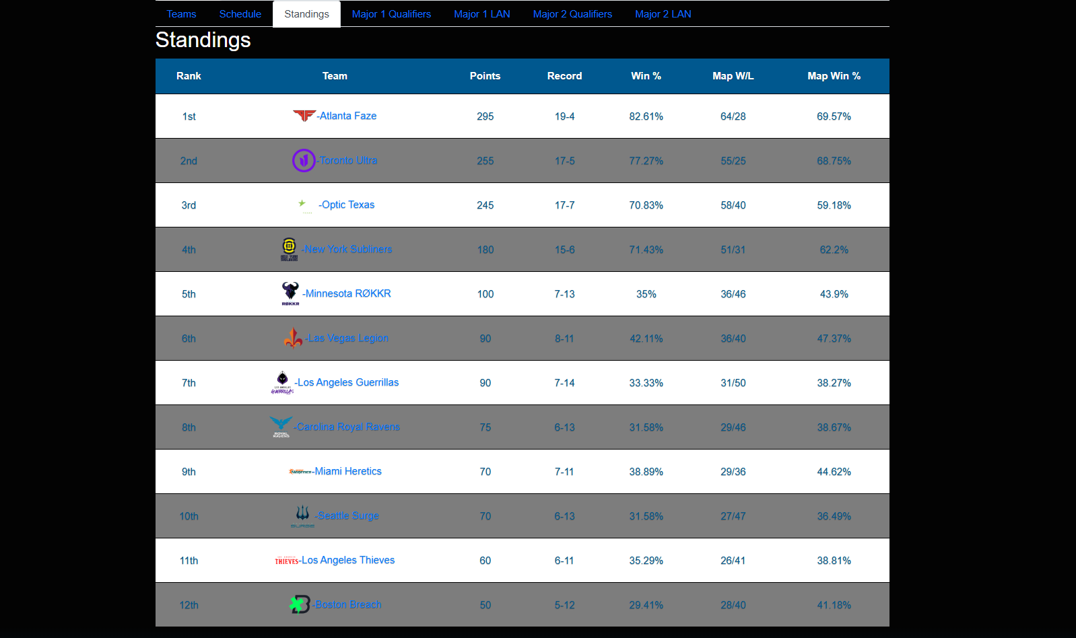Screen dimensions: 1076x638
Task: Follow the Seattle Surge link
Action: 347,516
